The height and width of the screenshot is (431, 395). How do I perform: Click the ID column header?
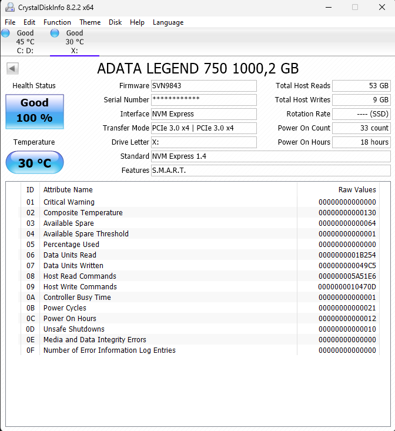(30, 190)
